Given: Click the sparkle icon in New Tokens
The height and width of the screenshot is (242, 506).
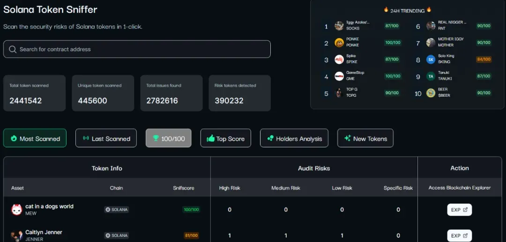Looking at the screenshot, I should coord(348,138).
